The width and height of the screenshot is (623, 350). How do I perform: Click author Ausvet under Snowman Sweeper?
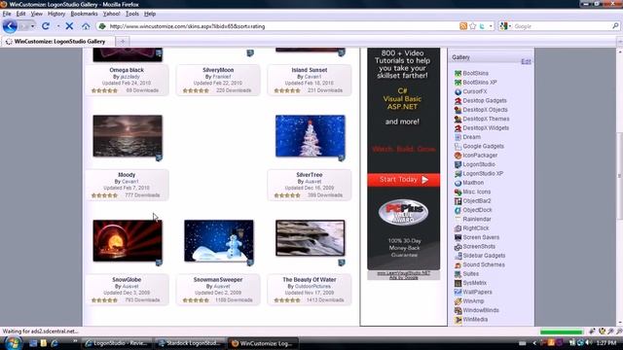pyautogui.click(x=222, y=286)
